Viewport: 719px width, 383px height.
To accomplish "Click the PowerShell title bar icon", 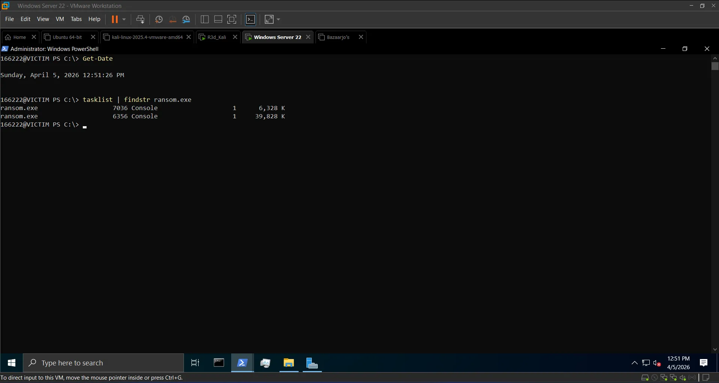I will click(x=5, y=49).
